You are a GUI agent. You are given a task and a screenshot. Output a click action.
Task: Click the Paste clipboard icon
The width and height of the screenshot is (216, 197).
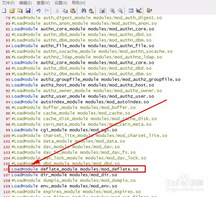click(73, 11)
